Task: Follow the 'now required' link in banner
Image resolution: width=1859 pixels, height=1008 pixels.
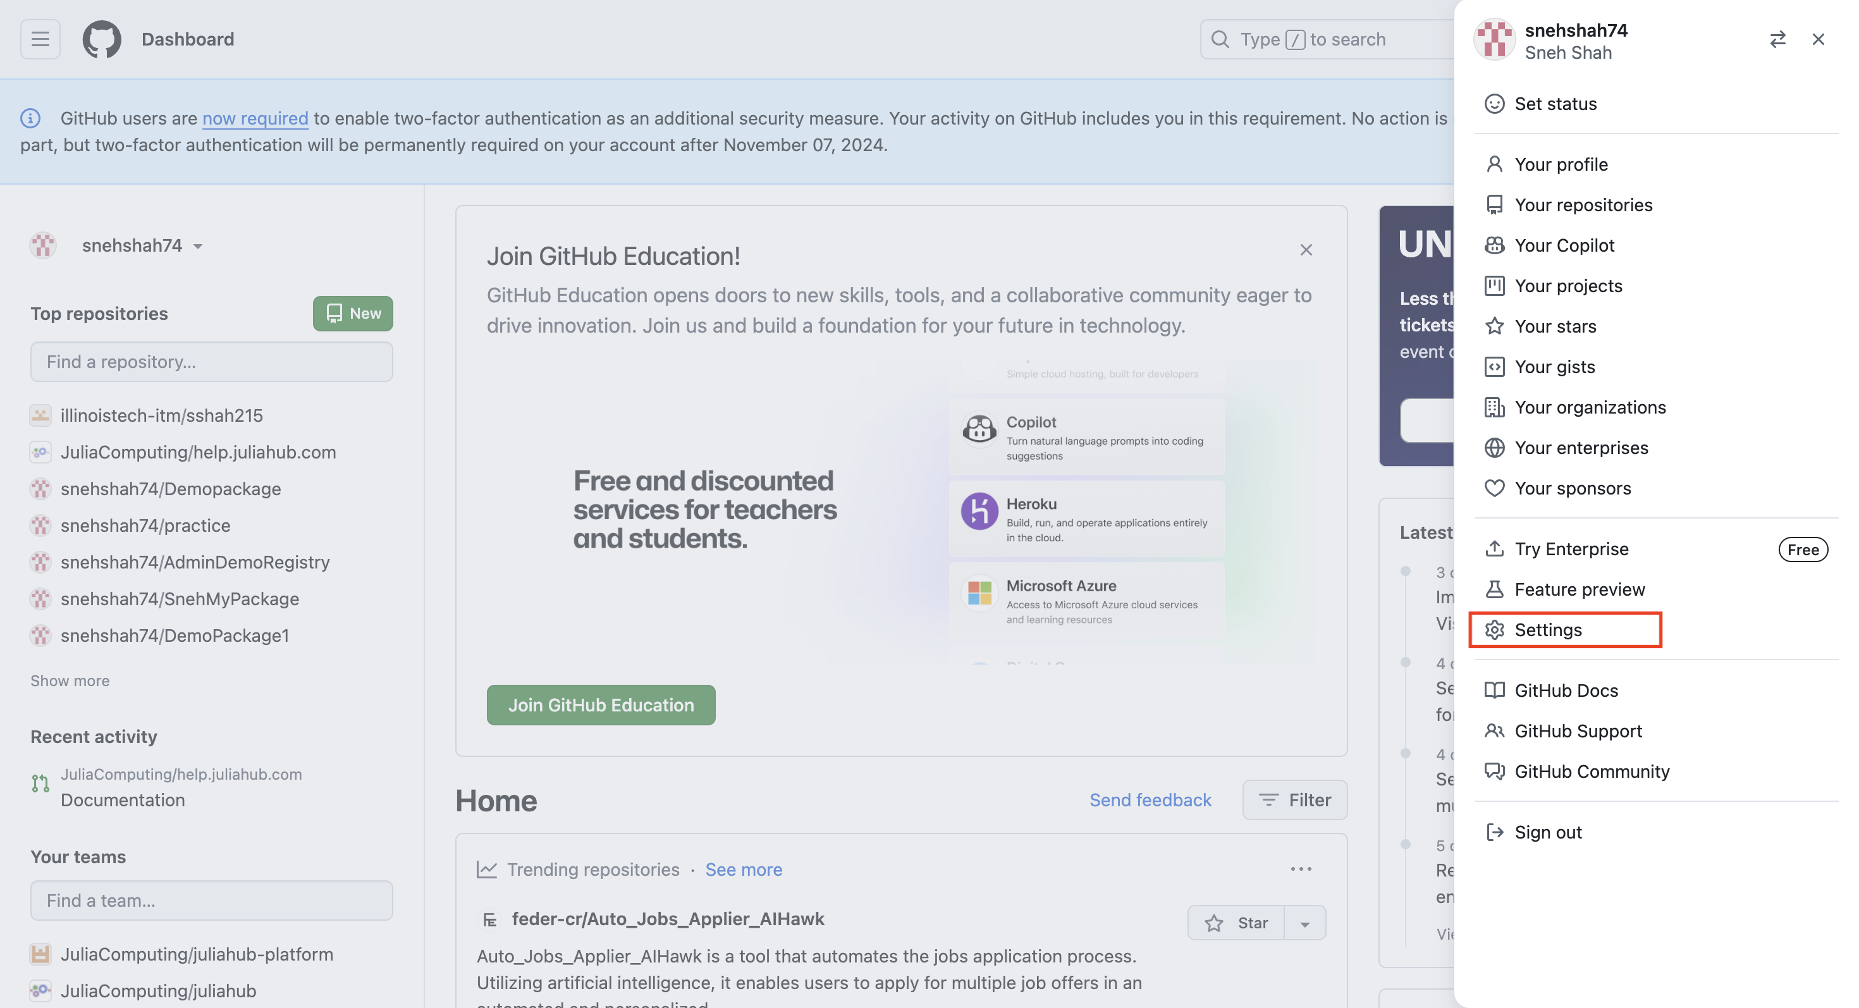Action: point(255,118)
